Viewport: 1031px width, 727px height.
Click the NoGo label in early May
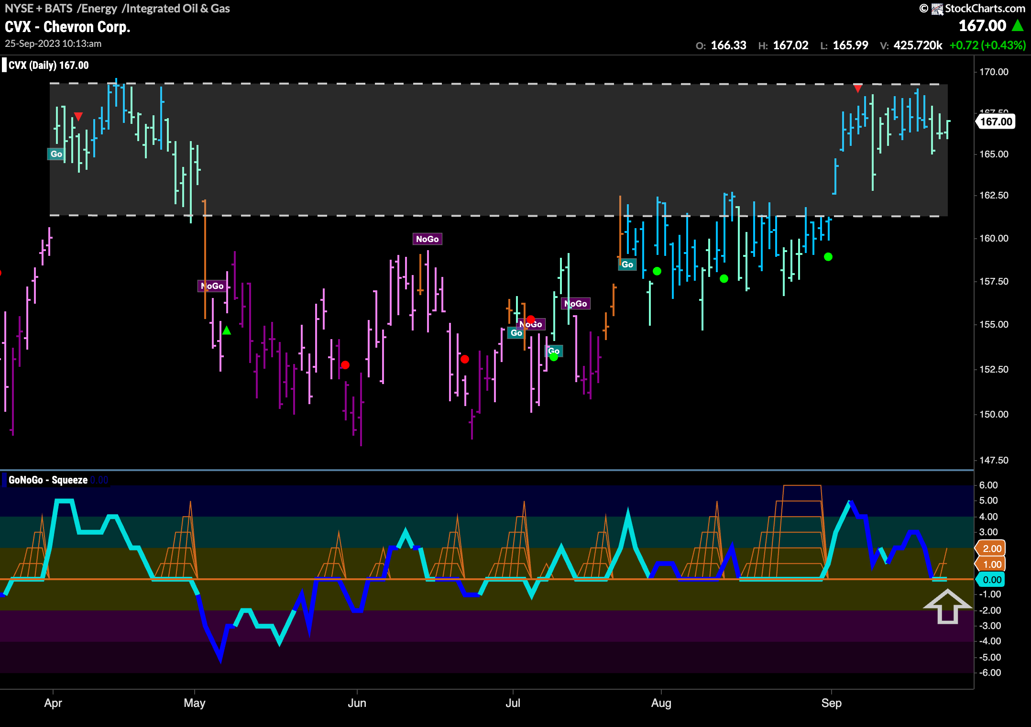212,286
